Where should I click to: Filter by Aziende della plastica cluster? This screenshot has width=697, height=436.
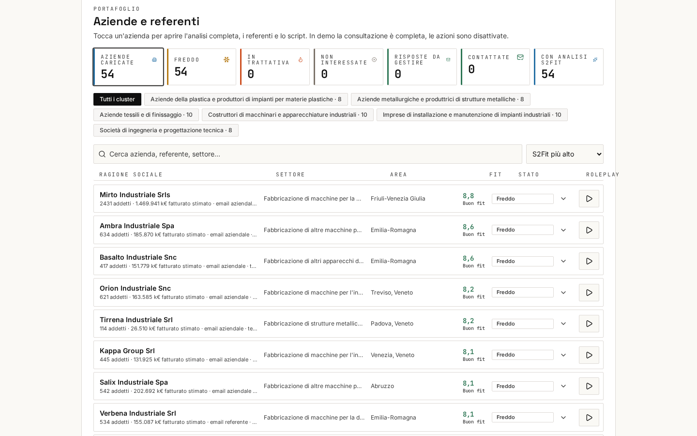(x=246, y=99)
